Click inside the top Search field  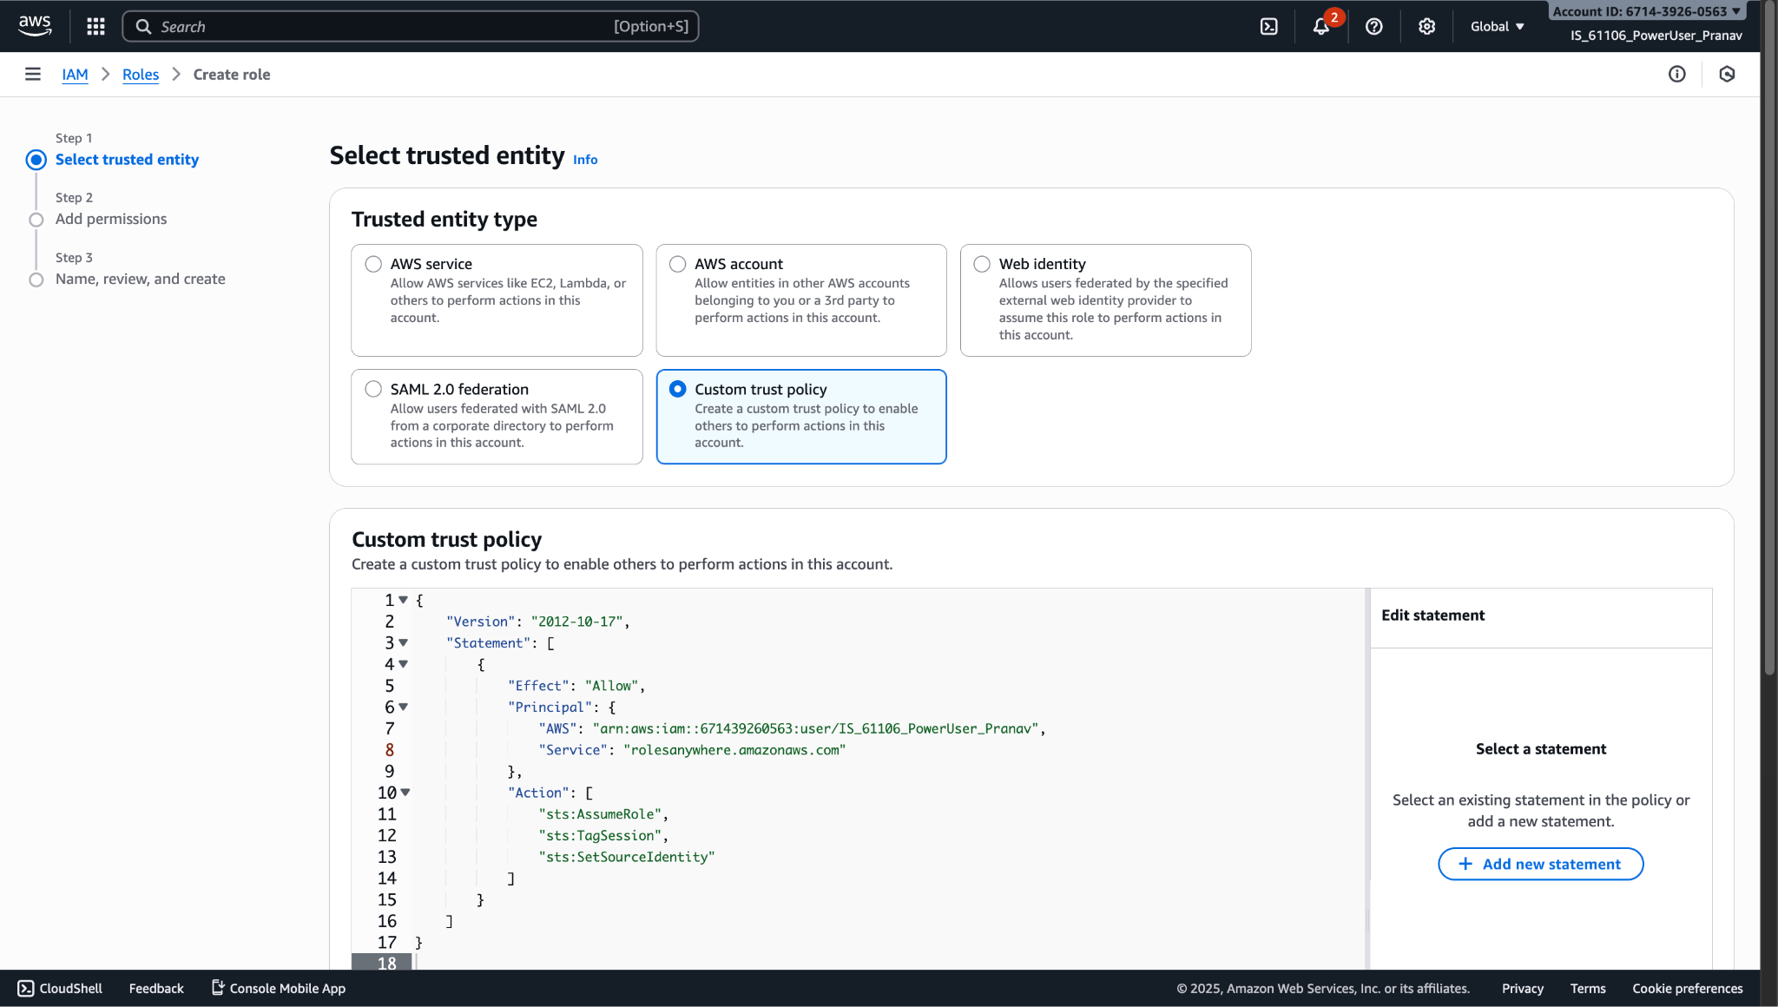411,27
